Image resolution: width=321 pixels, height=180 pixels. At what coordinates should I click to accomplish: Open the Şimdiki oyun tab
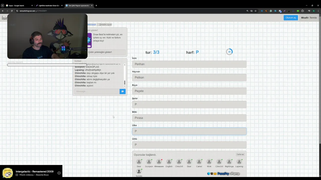click(x=106, y=24)
